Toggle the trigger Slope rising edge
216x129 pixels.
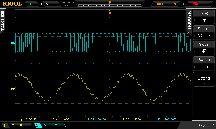[204, 48]
